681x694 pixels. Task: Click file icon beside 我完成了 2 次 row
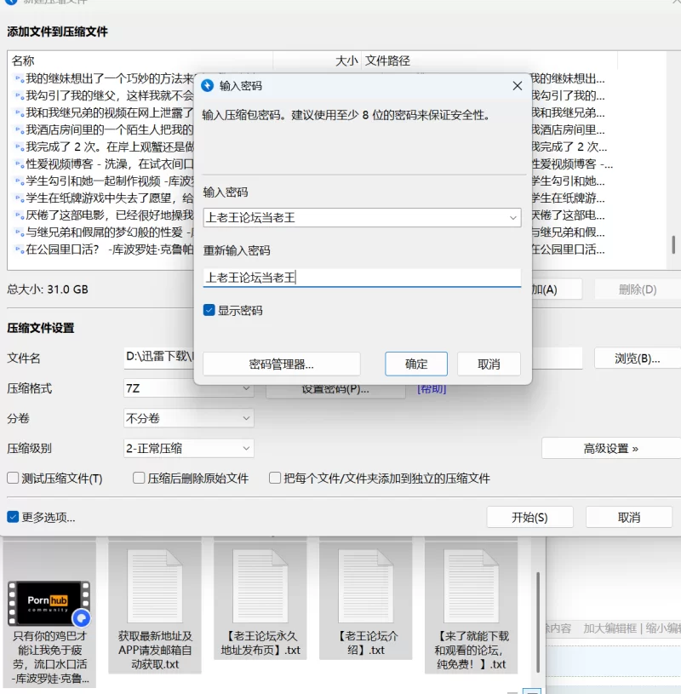coord(20,147)
